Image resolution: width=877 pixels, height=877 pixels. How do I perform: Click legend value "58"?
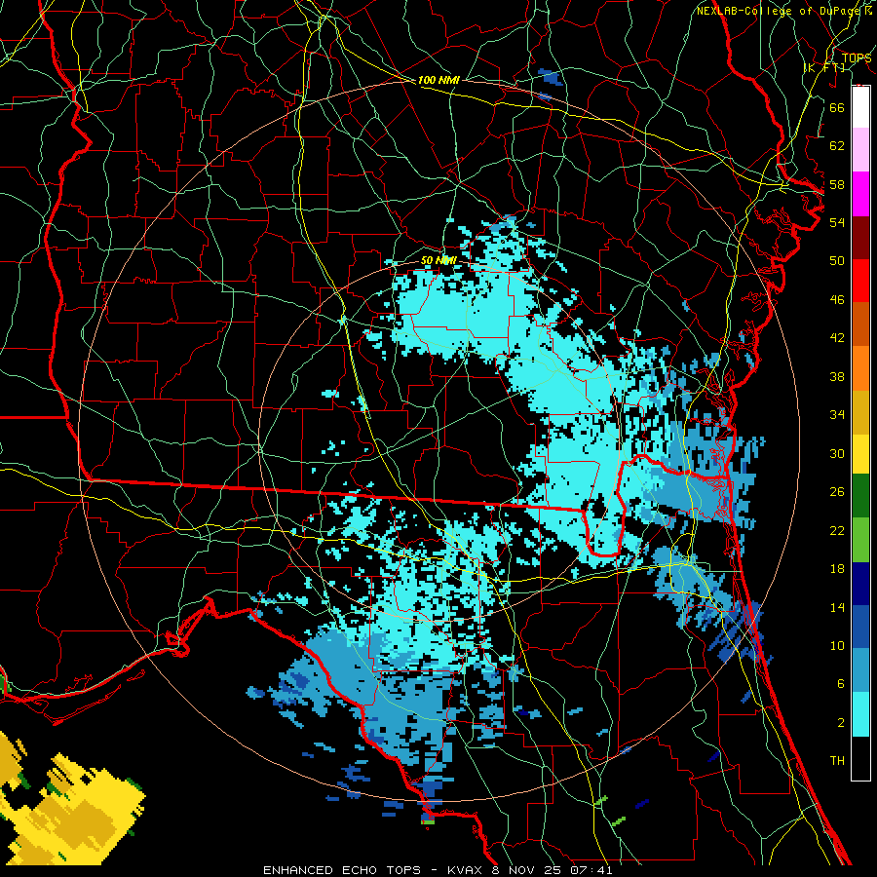click(x=837, y=184)
